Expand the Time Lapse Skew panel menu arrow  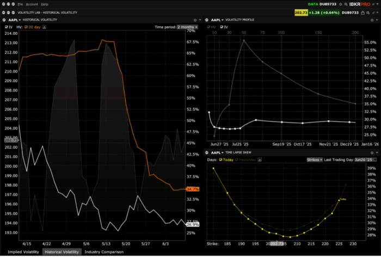(x=377, y=152)
